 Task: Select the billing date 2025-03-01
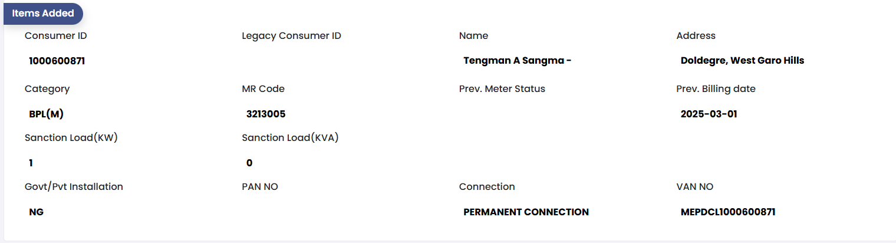pyautogui.click(x=709, y=114)
